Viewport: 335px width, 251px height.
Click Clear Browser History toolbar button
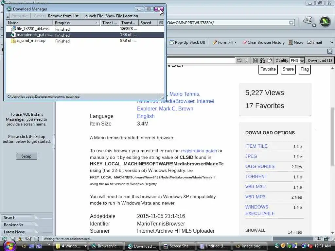(x=263, y=42)
